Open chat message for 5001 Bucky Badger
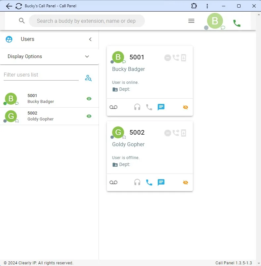Viewport: 261px width, 266px height. [x=161, y=107]
